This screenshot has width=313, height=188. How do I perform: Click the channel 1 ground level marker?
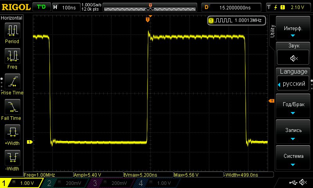coord(30,142)
